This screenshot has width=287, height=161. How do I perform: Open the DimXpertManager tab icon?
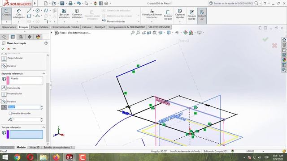[30, 37]
